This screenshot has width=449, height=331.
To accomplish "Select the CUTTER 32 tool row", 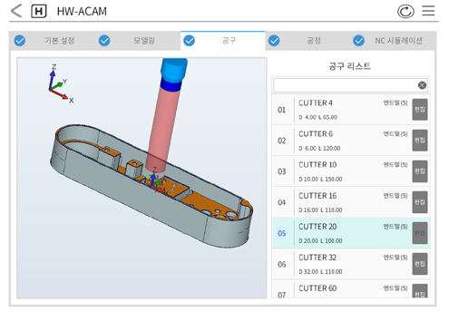I will [x=350, y=264].
